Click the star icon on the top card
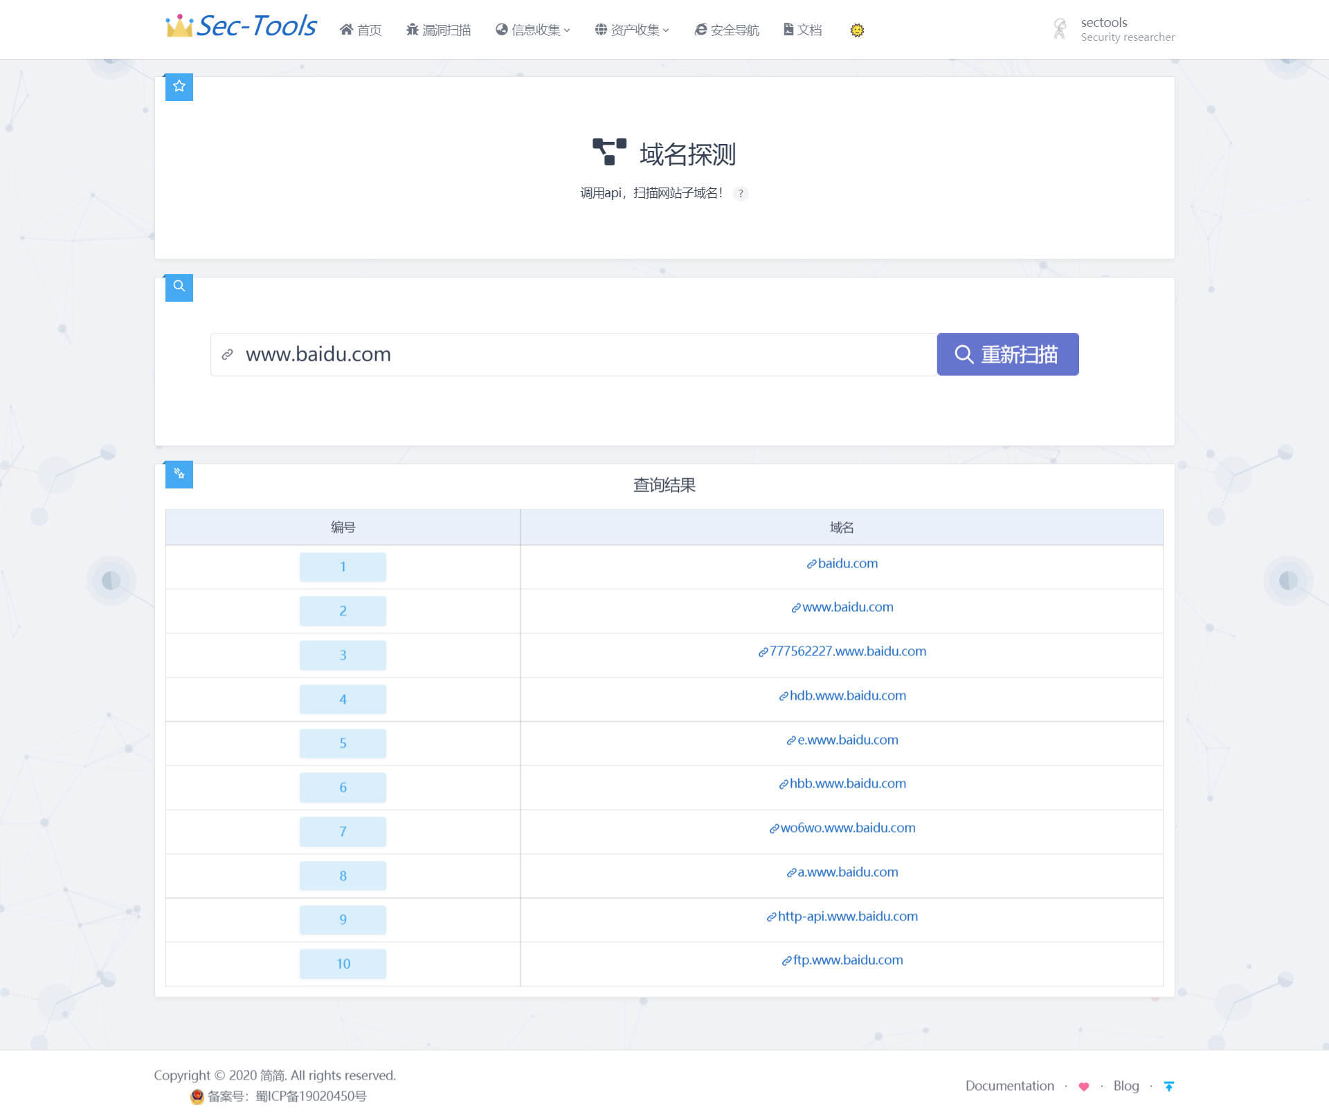The height and width of the screenshot is (1119, 1329). tap(179, 86)
